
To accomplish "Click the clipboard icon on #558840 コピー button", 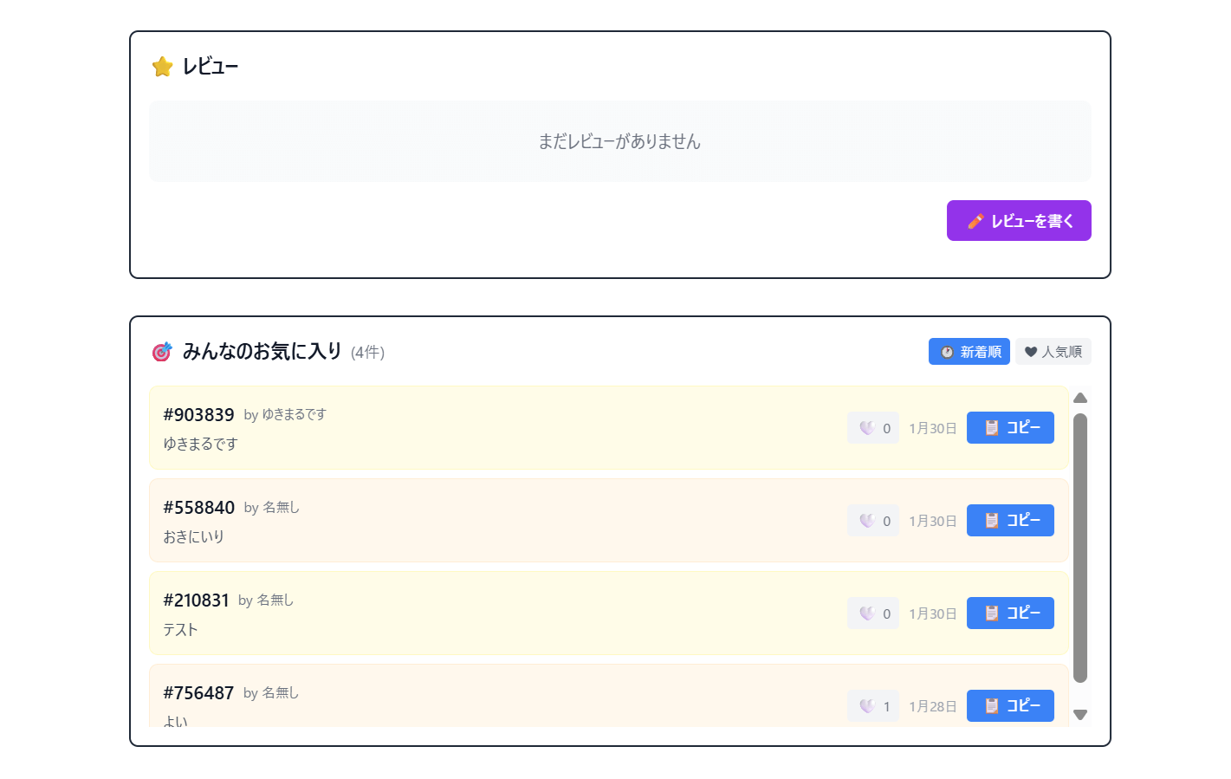I will 994,520.
